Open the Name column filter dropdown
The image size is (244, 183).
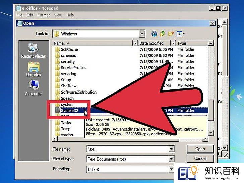click(135, 43)
